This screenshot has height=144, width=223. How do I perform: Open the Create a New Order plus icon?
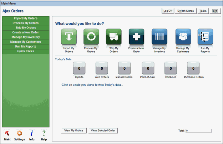coord(136,37)
